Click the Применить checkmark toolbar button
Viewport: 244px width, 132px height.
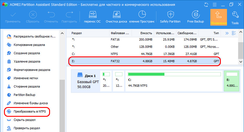13,17
